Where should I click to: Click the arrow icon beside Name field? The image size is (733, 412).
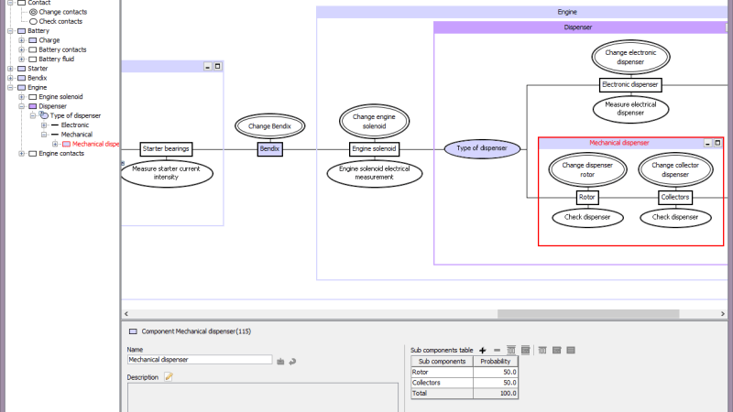[x=292, y=361]
